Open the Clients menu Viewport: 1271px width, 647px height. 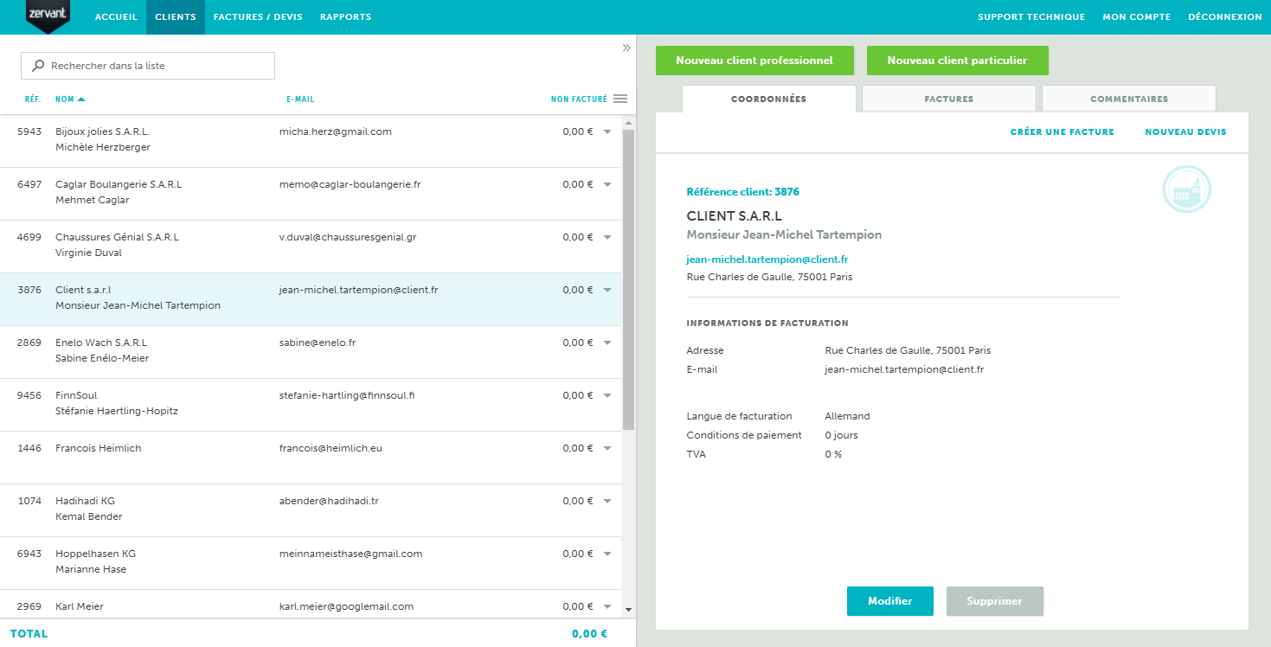[x=176, y=17]
